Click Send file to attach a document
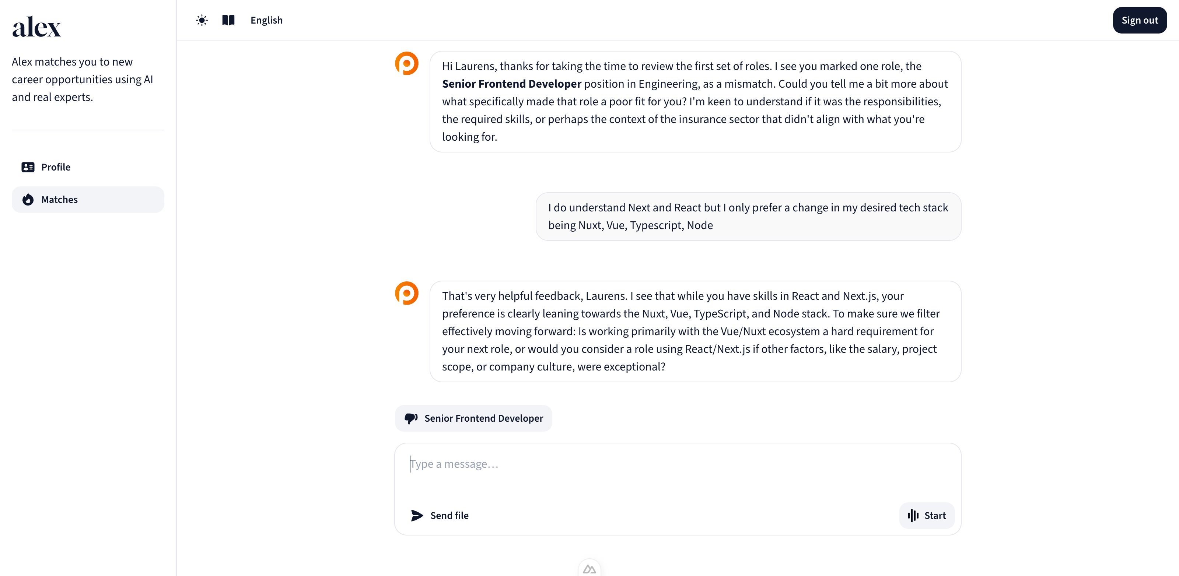1179x576 pixels. [440, 515]
